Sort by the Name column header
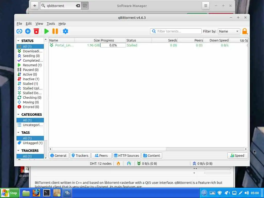Screen dimensions: 264x198 62,40
